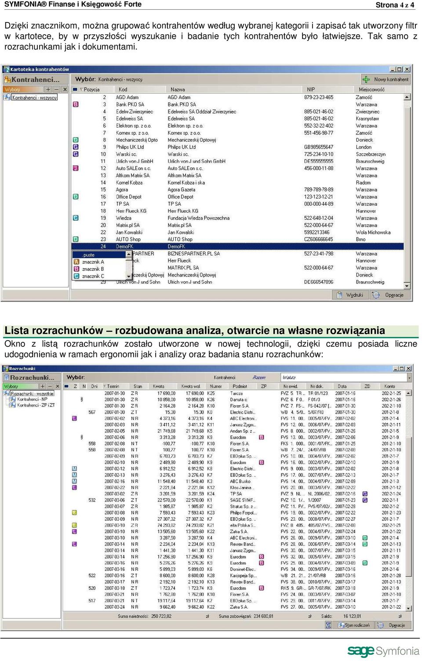Click the Konto column header
422x661 pixels.
pyautogui.click(x=389, y=386)
